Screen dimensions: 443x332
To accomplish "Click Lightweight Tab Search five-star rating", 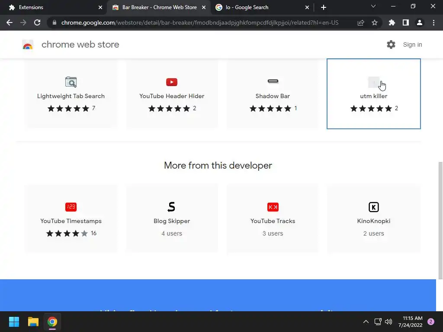I will coord(68,109).
